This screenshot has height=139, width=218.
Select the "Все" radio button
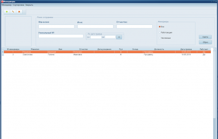(x=160, y=27)
